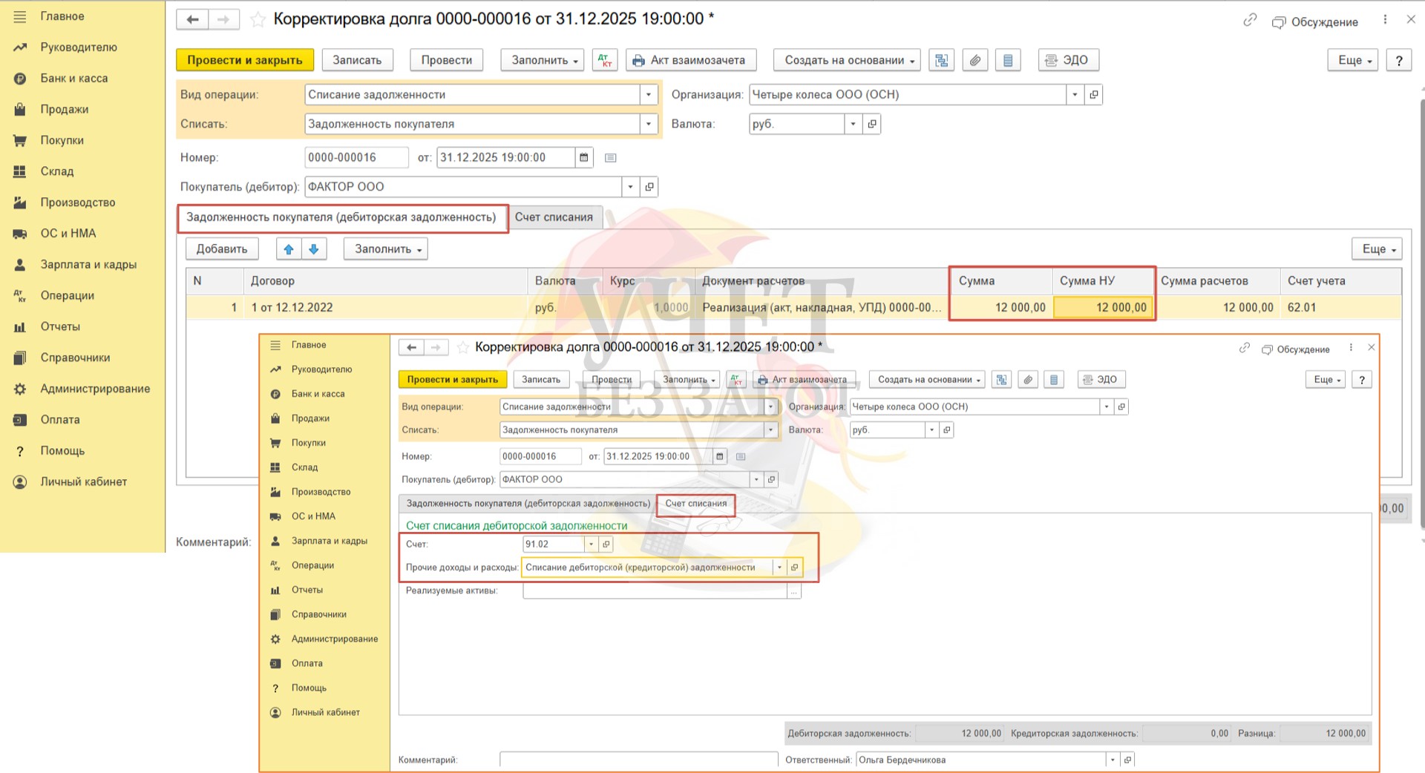
Task: Click the Провести и закрыть button
Action: point(244,60)
